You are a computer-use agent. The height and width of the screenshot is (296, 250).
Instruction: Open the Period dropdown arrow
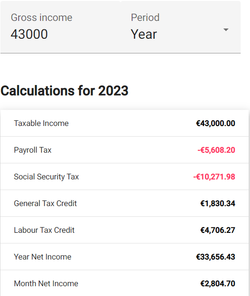pos(226,30)
